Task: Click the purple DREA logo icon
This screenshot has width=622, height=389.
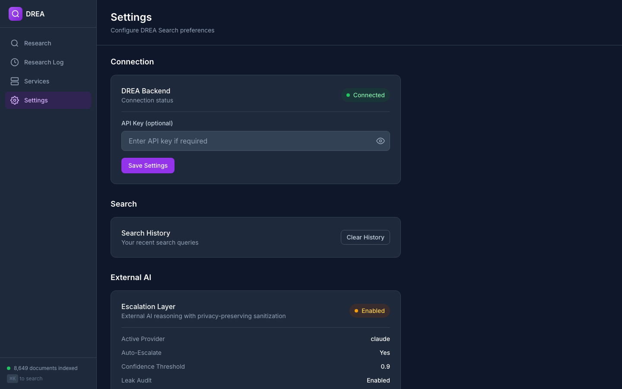Action: [15, 14]
